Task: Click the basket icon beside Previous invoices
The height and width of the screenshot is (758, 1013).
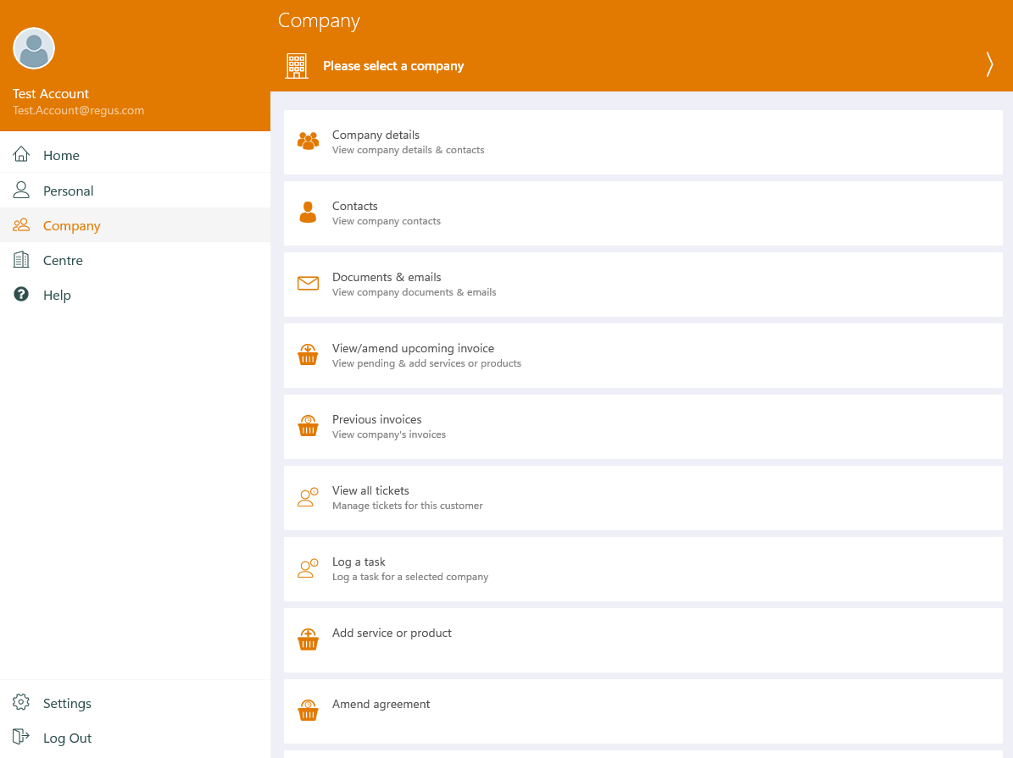Action: pos(308,426)
